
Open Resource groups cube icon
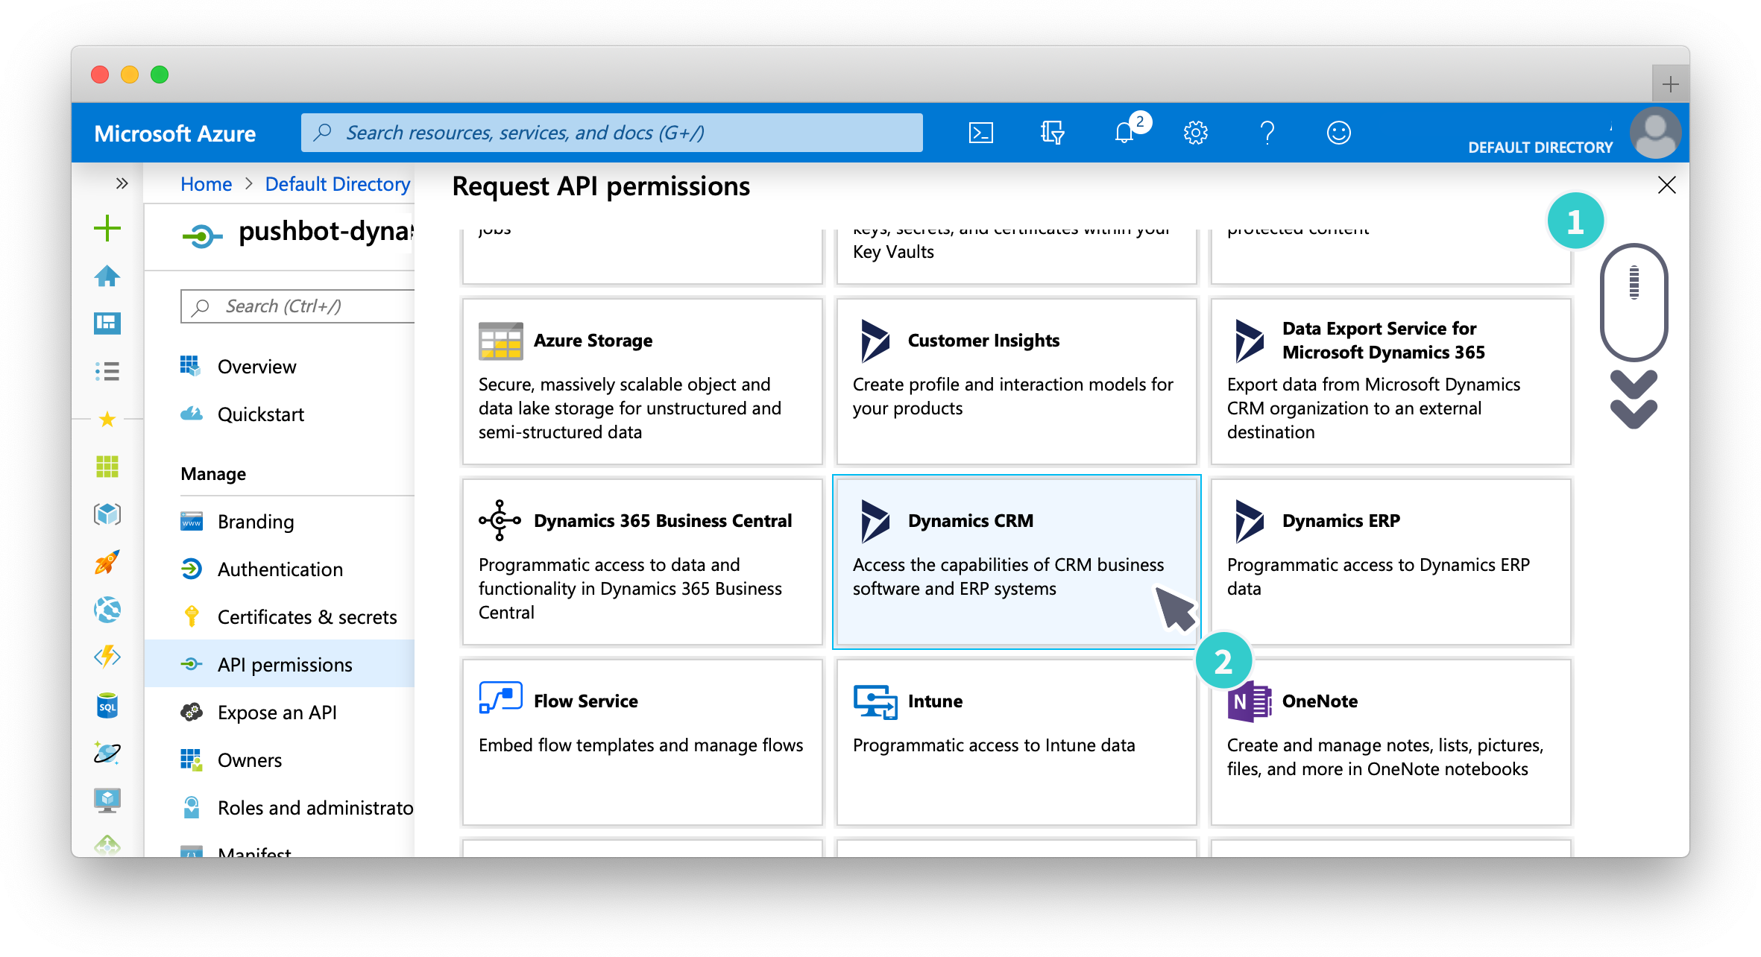coord(107,514)
